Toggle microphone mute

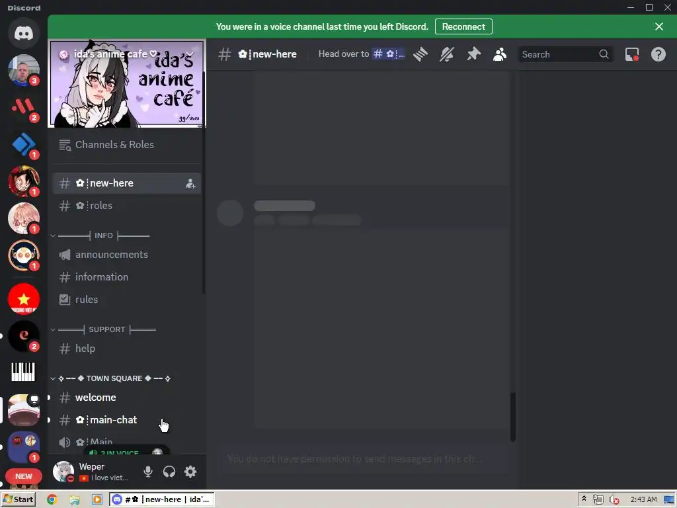[x=148, y=472]
